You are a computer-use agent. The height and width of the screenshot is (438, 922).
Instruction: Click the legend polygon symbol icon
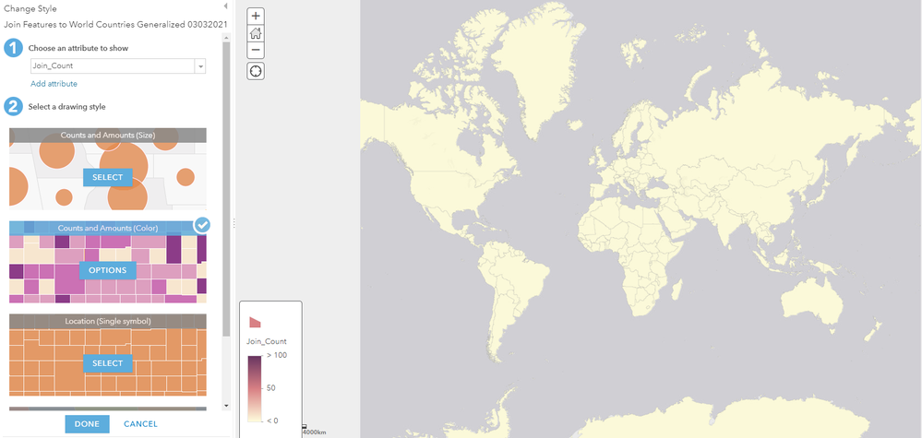[x=255, y=322]
